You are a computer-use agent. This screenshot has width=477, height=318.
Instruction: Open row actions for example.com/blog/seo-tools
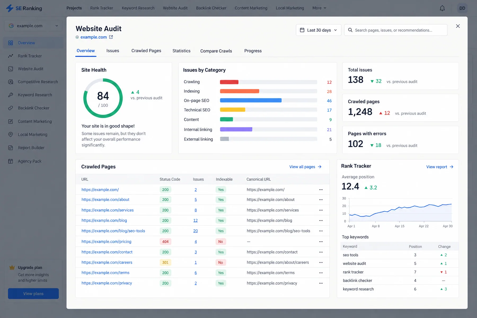[321, 231]
